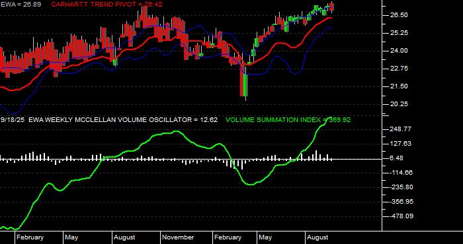Click the 25.25 price axis label
Screen dimensions: 463x244
400,33
